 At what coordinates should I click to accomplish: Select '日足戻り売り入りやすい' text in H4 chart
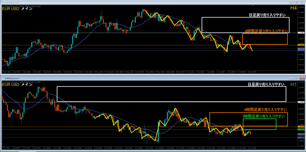coord(267,15)
